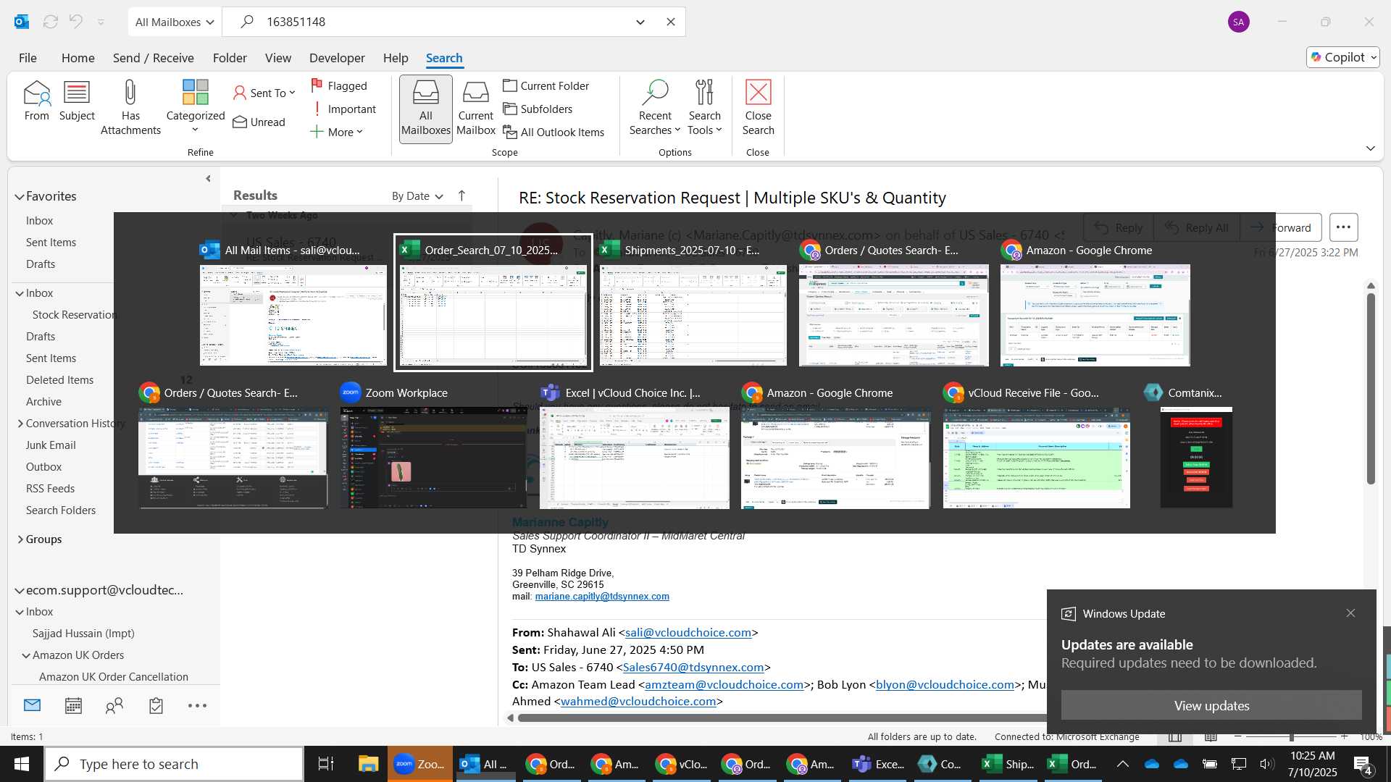This screenshot has height=782, width=1391.
Task: Toggle sort order arrow in Results
Action: point(461,195)
